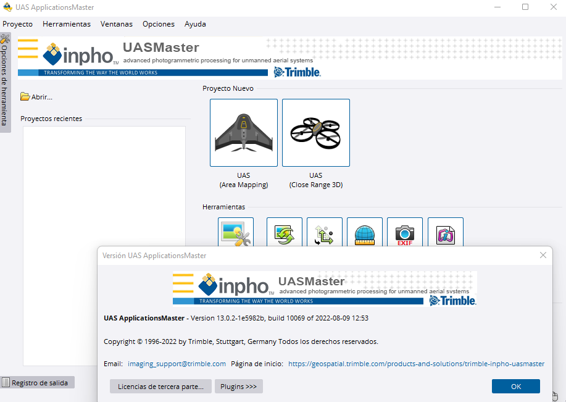Click the tools icon atop the side panel
Viewport: 566px width, 402px height.
pos(5,38)
